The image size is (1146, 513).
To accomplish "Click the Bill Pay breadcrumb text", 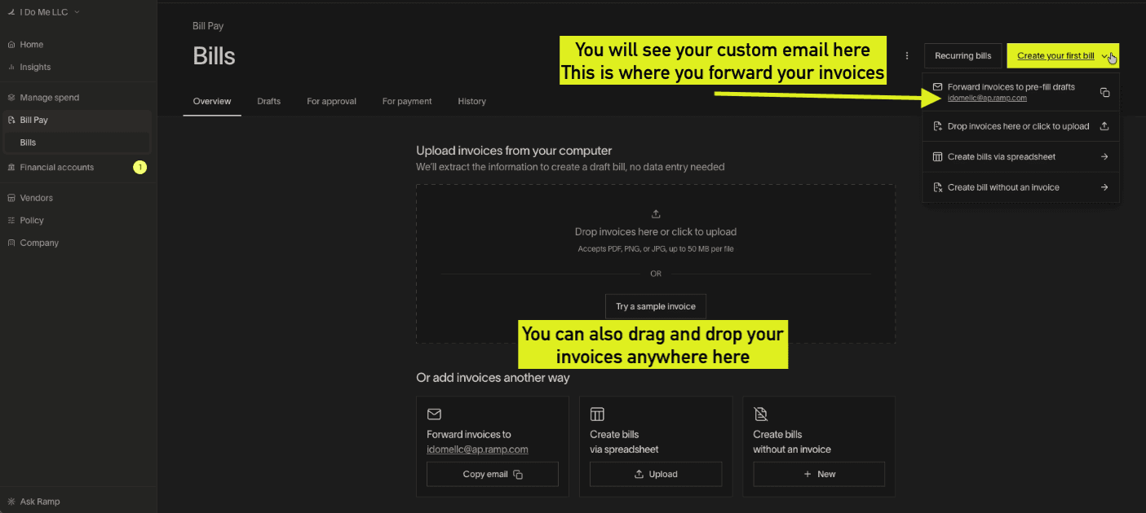I will (x=208, y=26).
